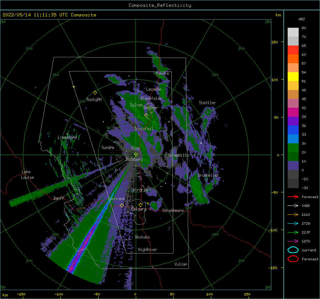This screenshot has width=320, height=299.
Task: Click the top-right km axis label
Action: [x=278, y=15]
